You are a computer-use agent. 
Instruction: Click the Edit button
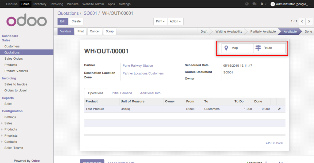(63, 21)
